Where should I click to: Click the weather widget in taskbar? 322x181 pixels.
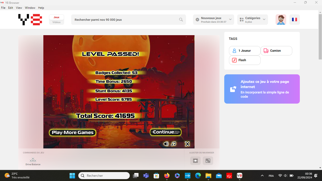coord(17,176)
